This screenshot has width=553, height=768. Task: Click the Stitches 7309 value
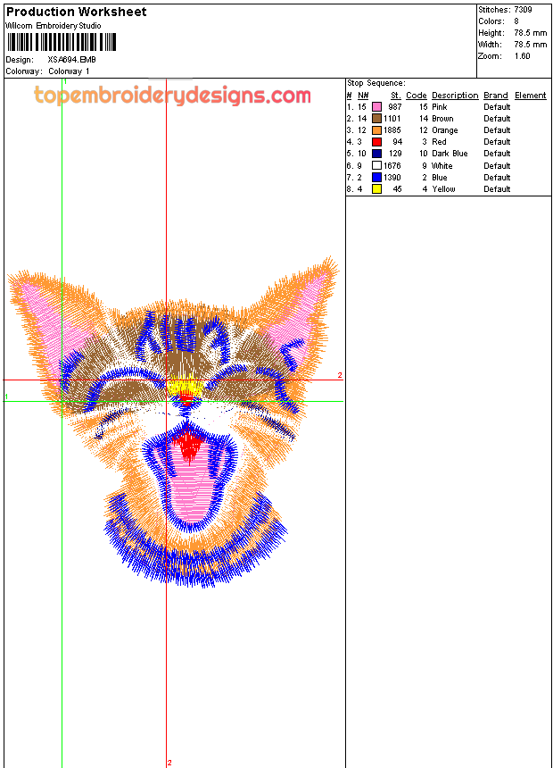tap(523, 10)
